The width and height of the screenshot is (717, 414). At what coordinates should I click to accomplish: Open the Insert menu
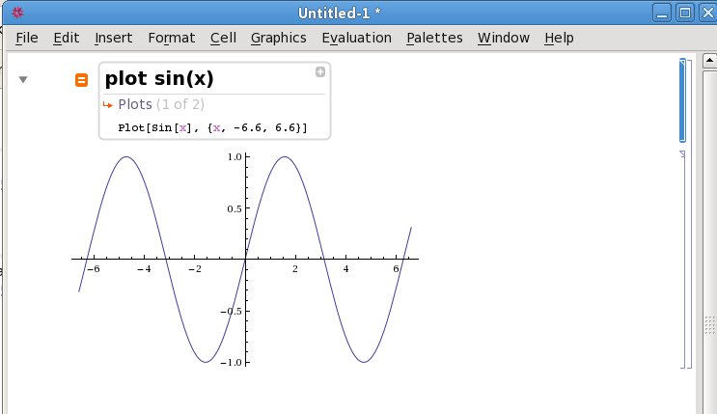pyautogui.click(x=114, y=38)
